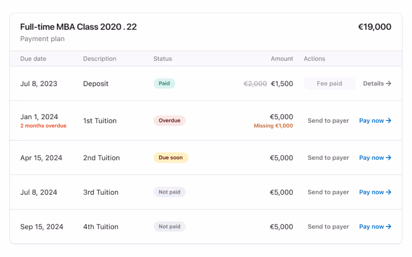Select the Due date column header
412x257 pixels.
pos(33,59)
